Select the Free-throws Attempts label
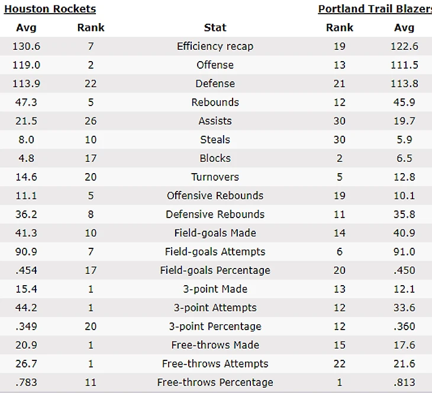The image size is (432, 393). pos(215,364)
